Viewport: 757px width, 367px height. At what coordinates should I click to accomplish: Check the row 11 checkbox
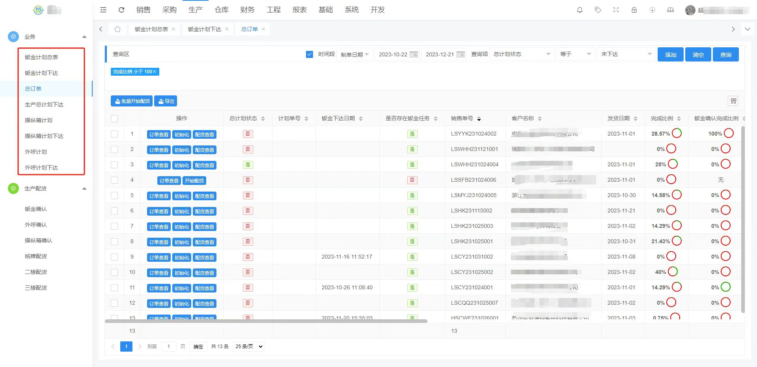coord(114,288)
